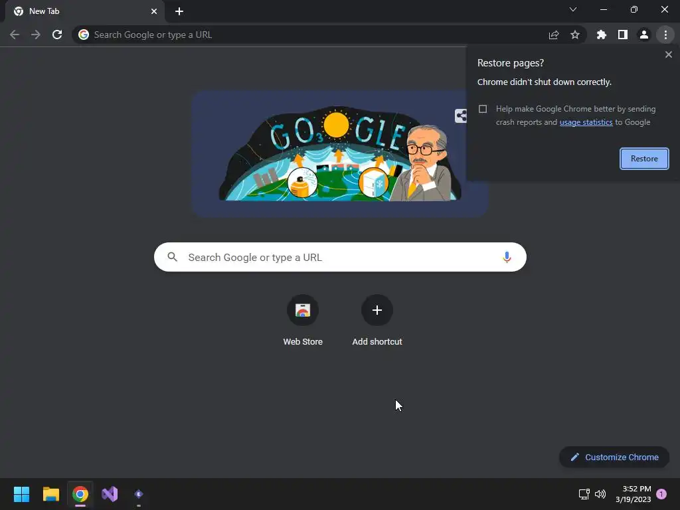The height and width of the screenshot is (510, 680).
Task: Select the New Tab tab
Action: (84, 11)
